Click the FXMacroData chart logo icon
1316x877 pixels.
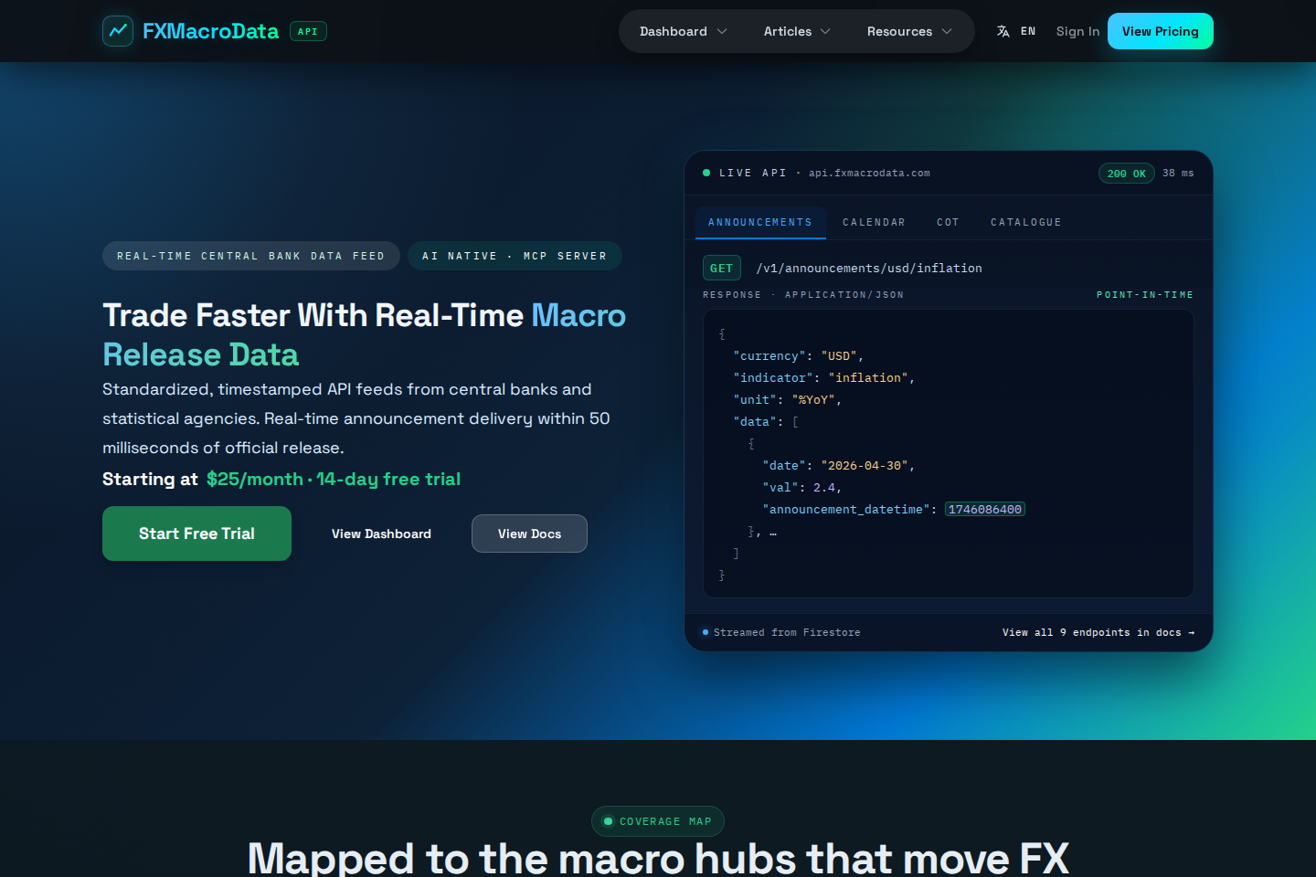coord(118,31)
